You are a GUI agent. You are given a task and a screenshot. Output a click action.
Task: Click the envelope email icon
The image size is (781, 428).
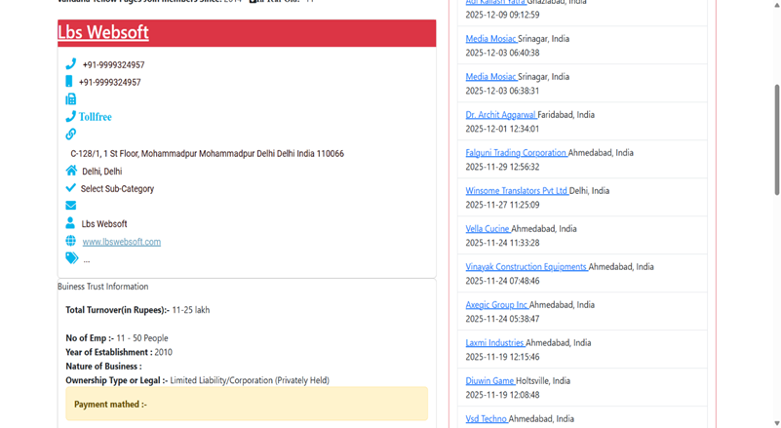coord(70,206)
